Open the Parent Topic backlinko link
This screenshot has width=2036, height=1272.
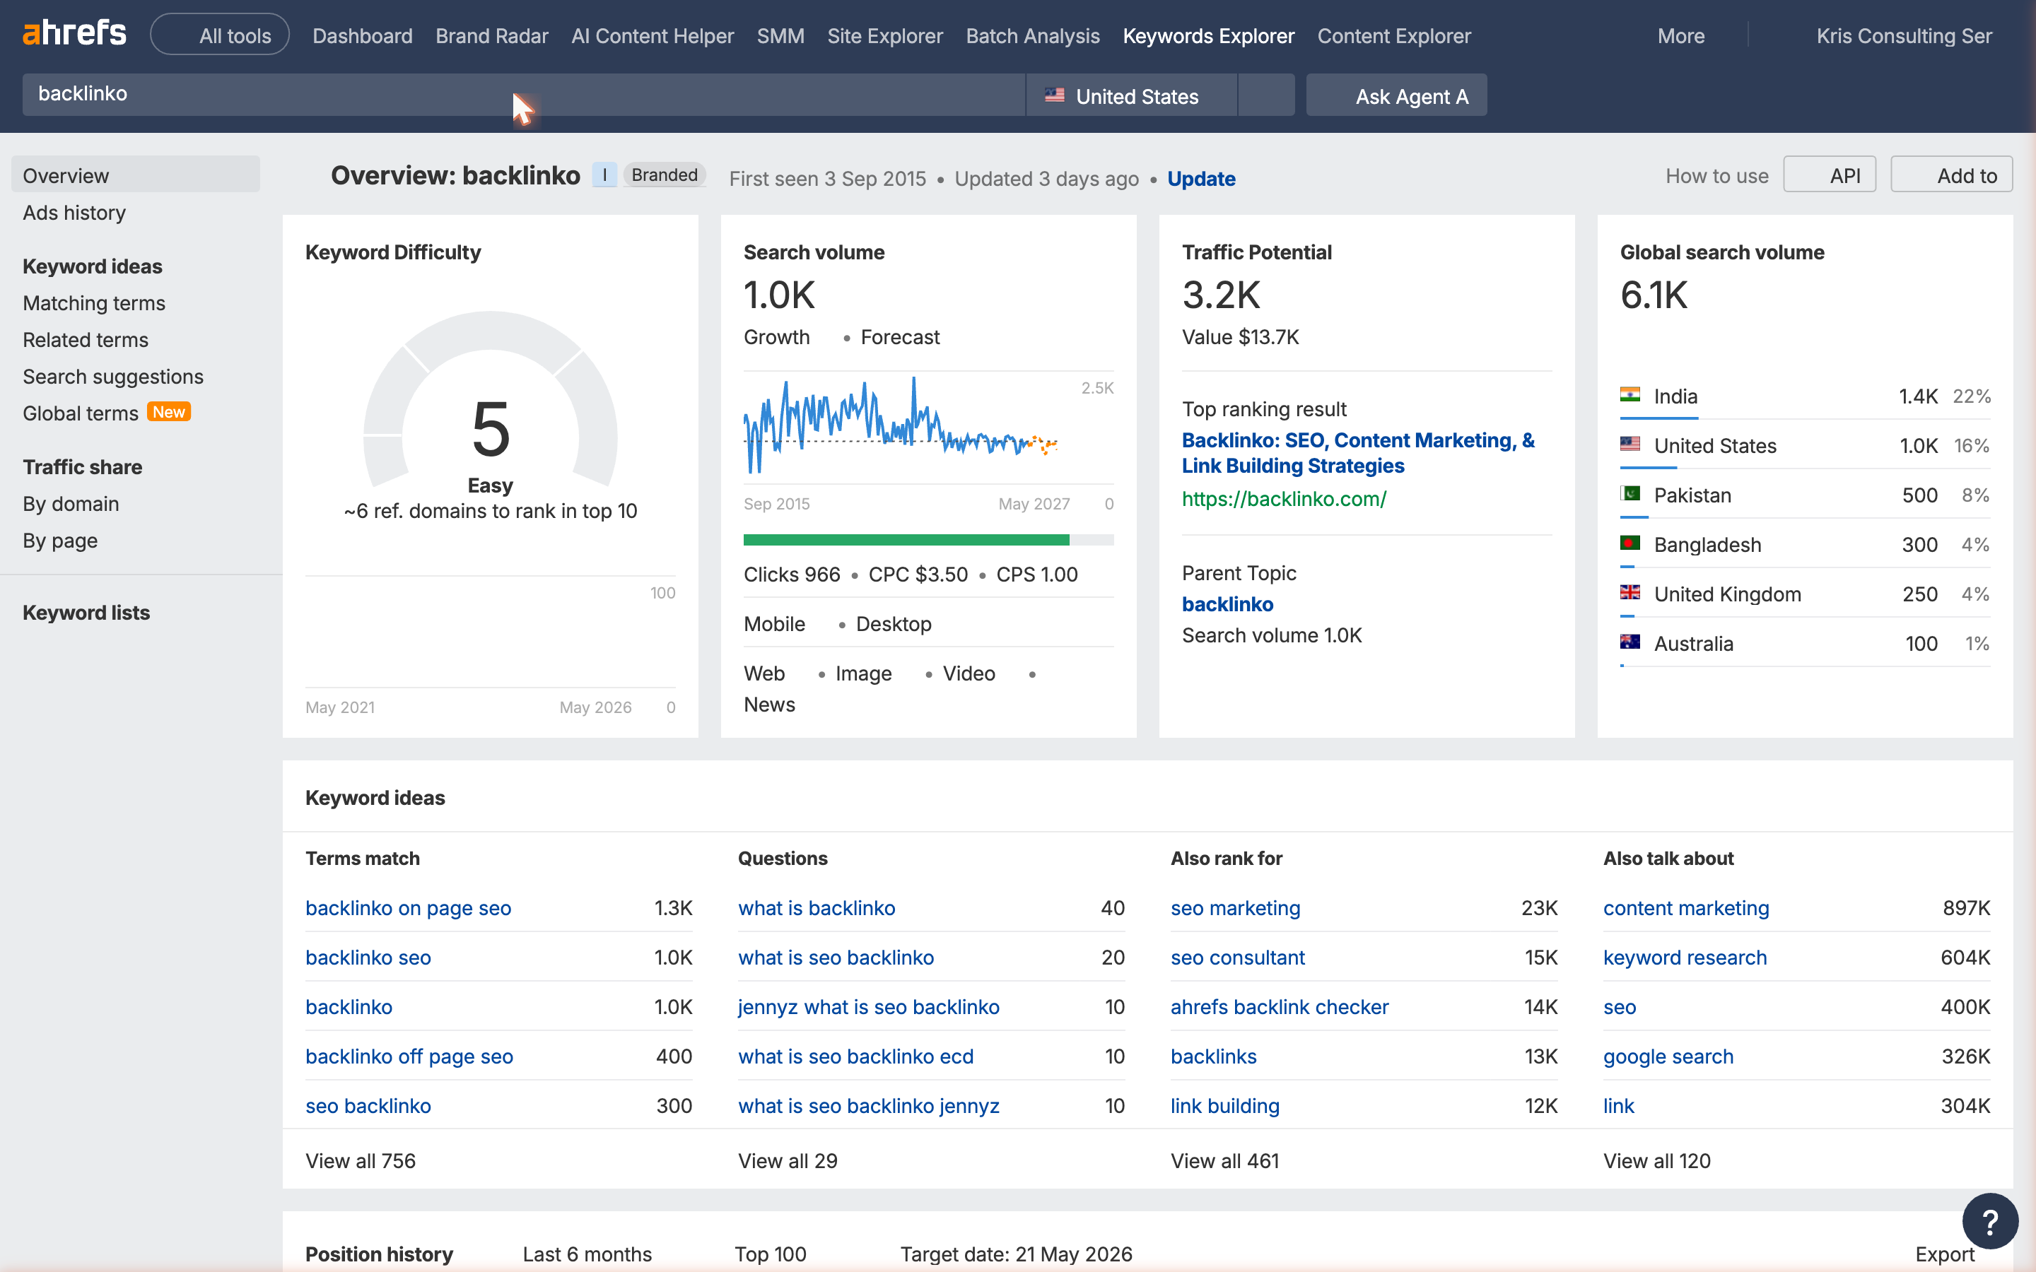1227,604
